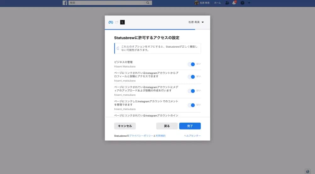Click the blue 完了 button
This screenshot has width=315, height=174.
[190, 126]
